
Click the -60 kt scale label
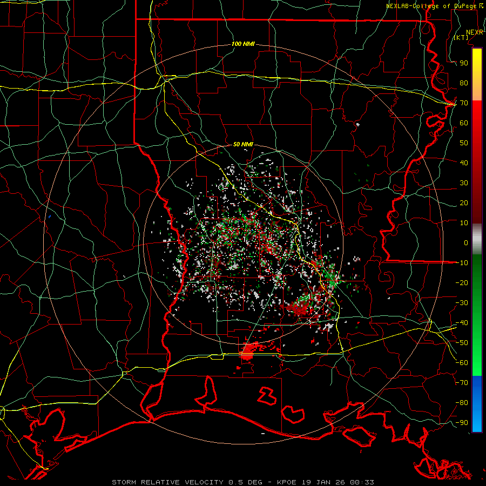pos(462,363)
